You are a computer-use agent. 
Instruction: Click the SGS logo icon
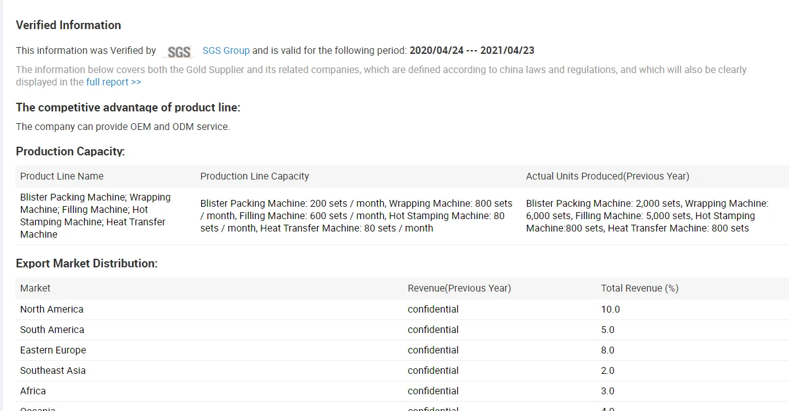pos(179,52)
